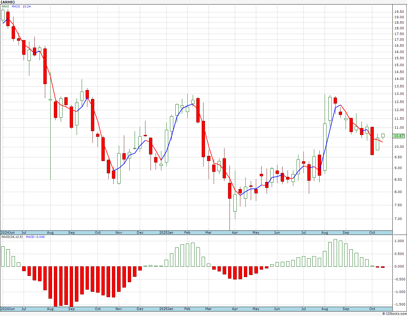Click the MA value 10.24
The height and width of the screenshot is (316, 407).
27,7
